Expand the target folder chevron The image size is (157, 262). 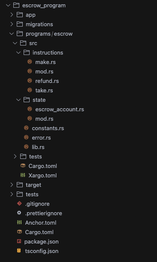pos(12,185)
